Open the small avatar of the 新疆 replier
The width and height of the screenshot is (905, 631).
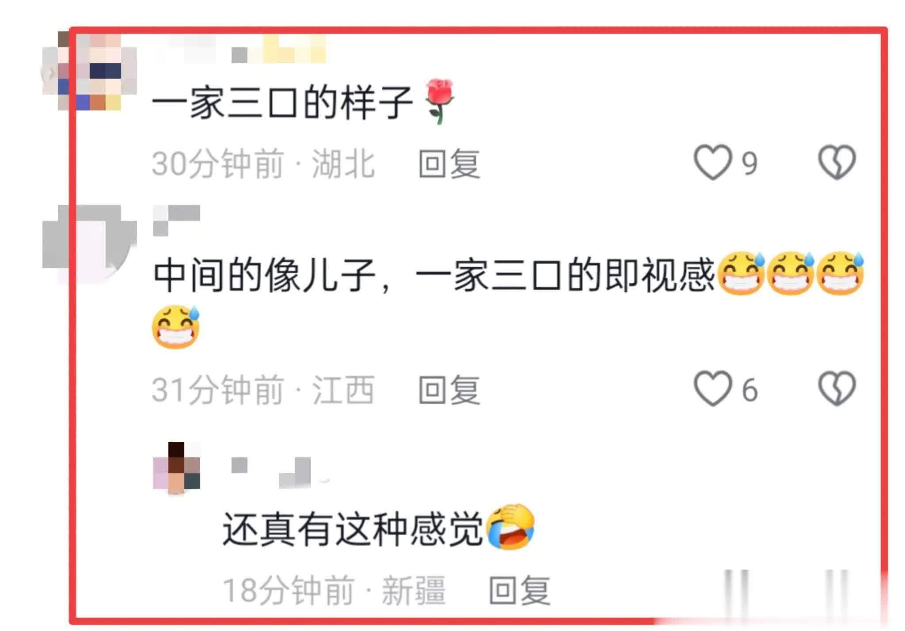[x=176, y=468]
